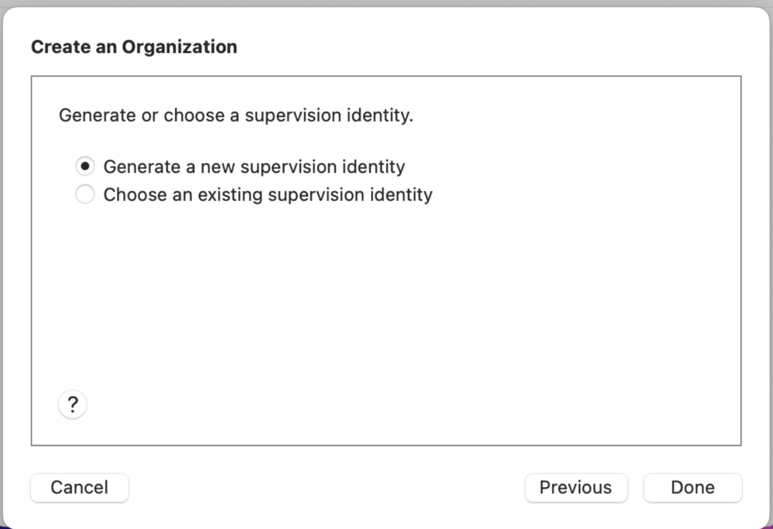Click the word "choose" in the instruction sentence
The image size is (773, 529).
[194, 116]
